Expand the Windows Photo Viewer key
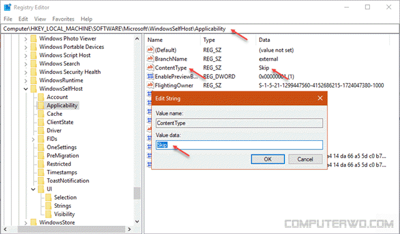The width and height of the screenshot is (400, 234). click(26, 39)
